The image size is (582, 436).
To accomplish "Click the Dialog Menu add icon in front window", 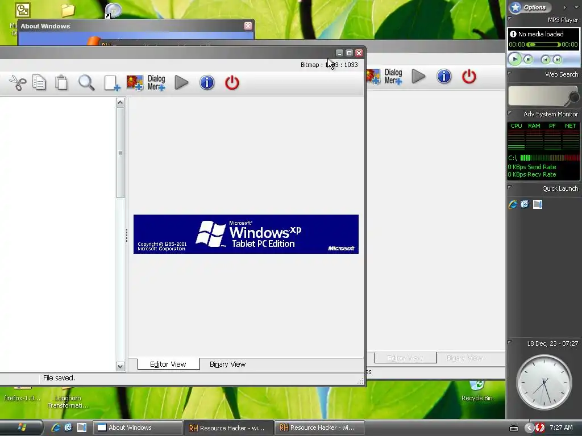I will (x=156, y=83).
